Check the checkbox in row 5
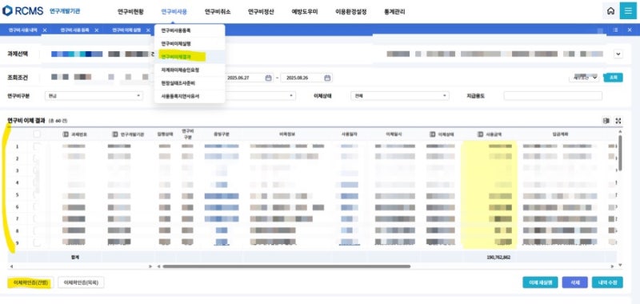The width and height of the screenshot is (640, 304). point(37,194)
